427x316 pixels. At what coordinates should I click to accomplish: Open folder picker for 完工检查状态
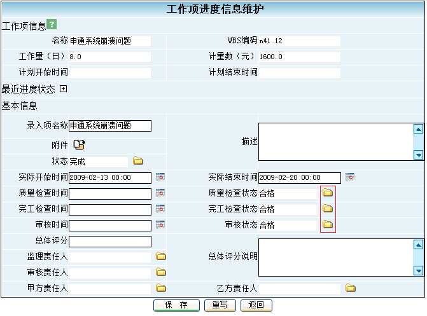[x=328, y=209]
